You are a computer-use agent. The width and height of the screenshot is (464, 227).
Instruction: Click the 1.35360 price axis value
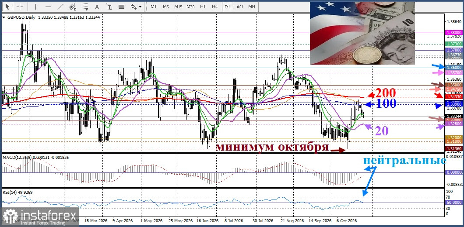(453, 79)
